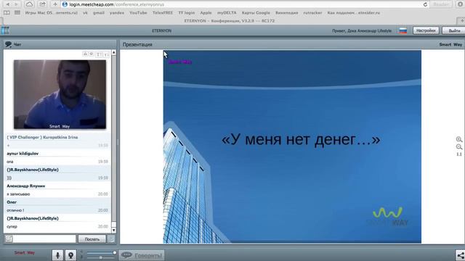
Task: Open the Карты Google bookmark
Action: tap(256, 13)
